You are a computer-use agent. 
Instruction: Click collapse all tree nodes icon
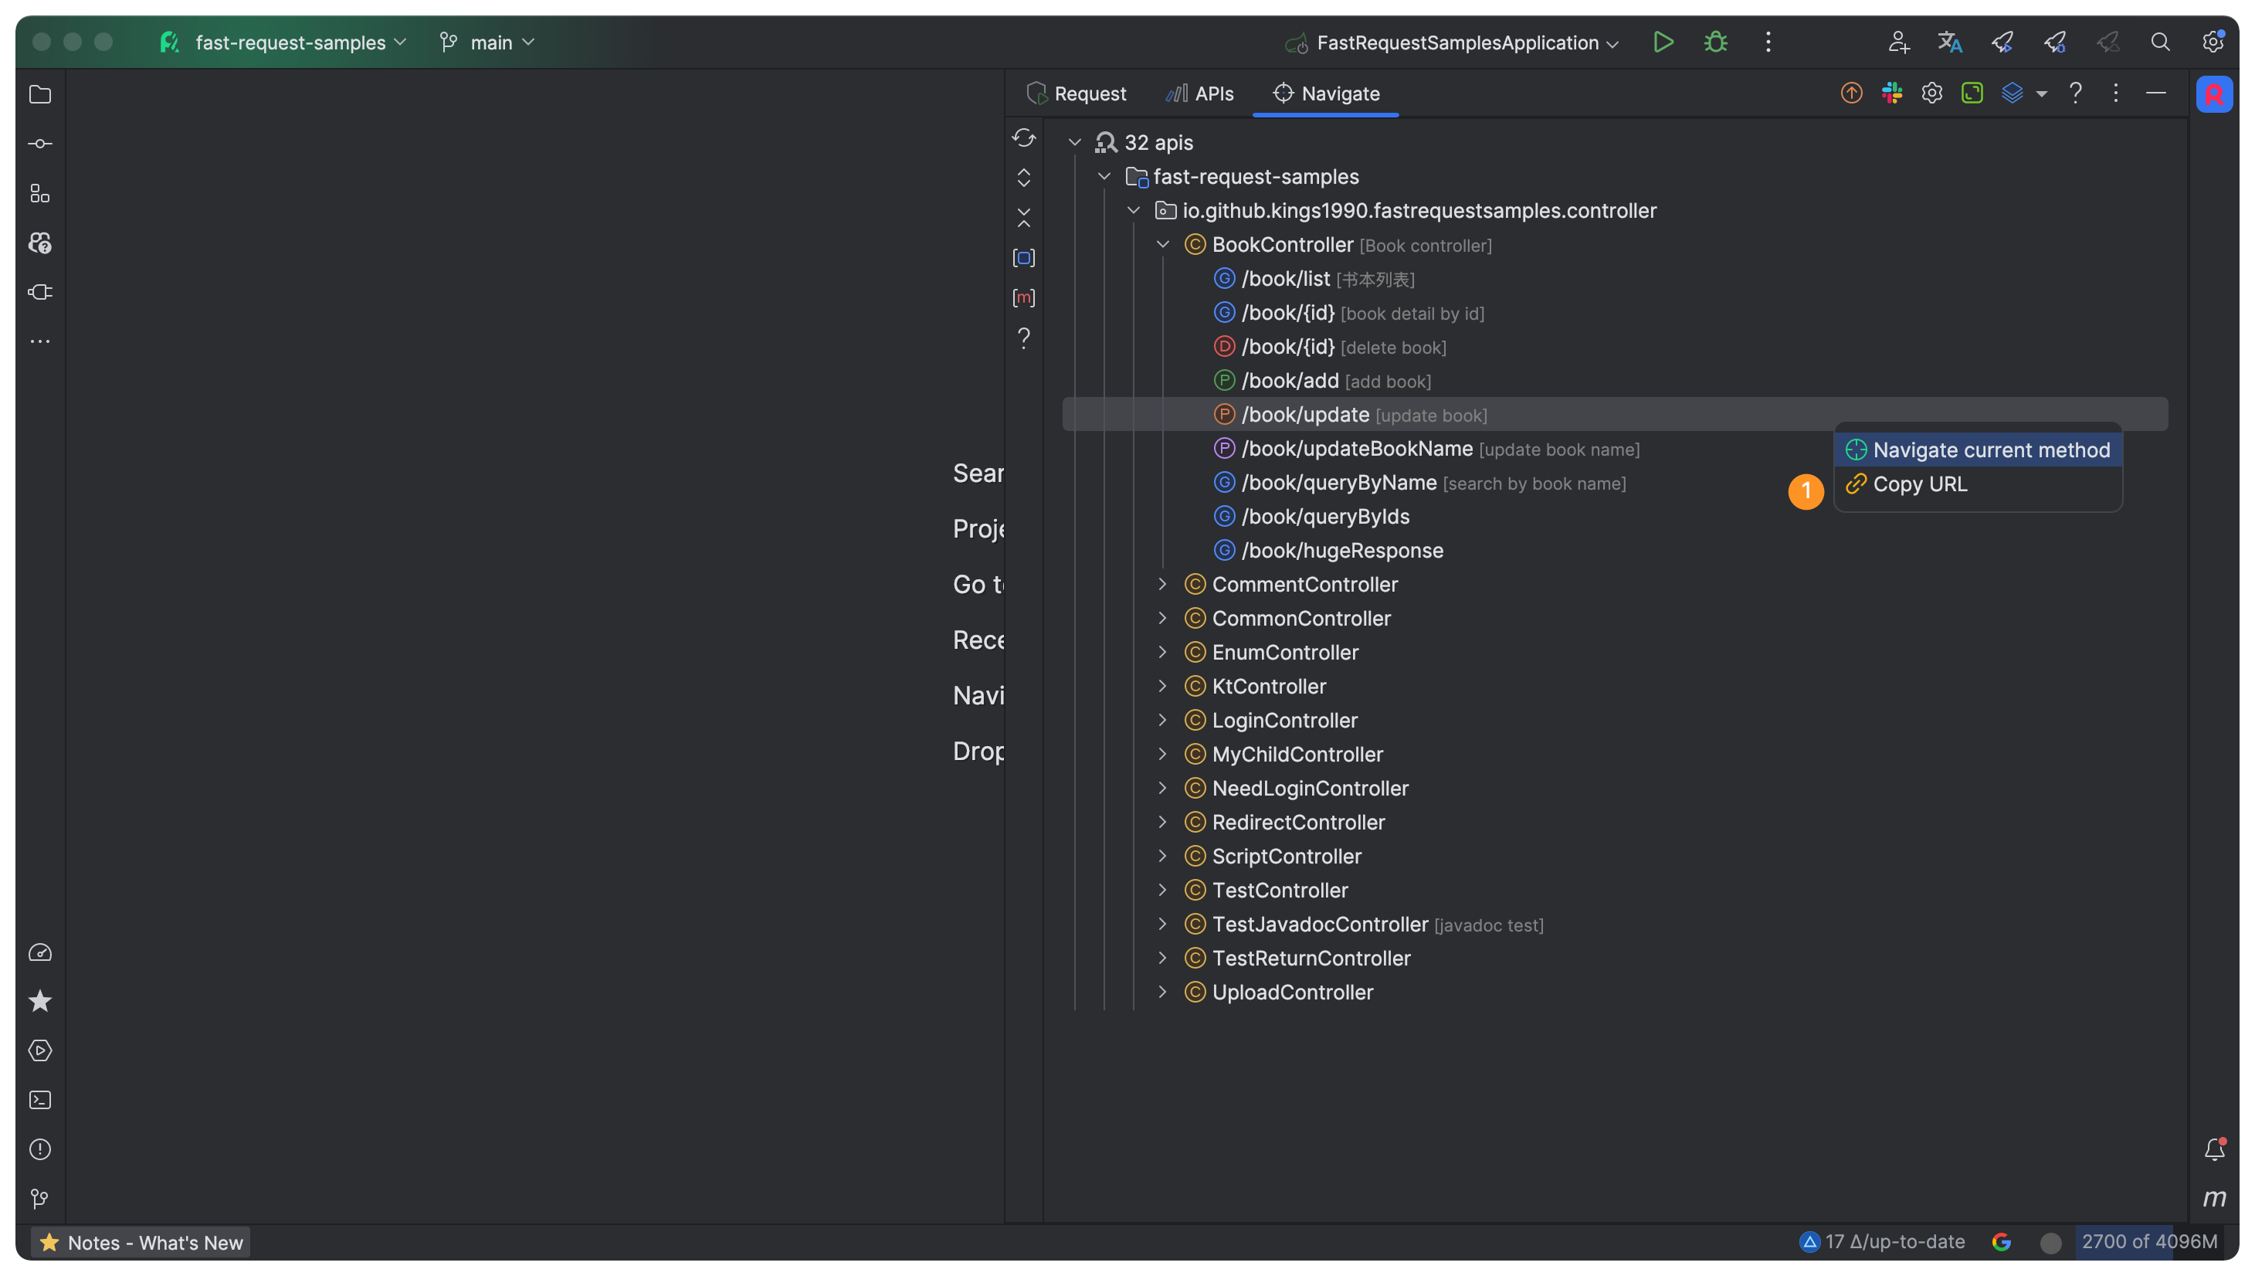coord(1023,217)
